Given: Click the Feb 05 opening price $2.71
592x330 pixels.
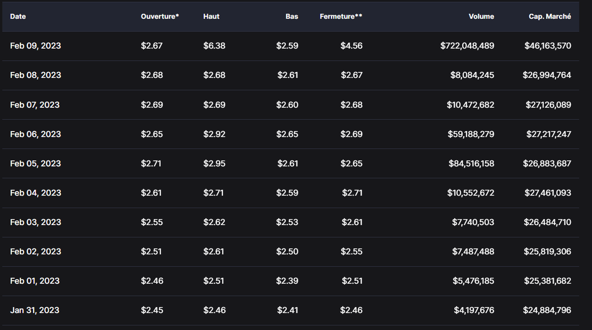Looking at the screenshot, I should [151, 163].
